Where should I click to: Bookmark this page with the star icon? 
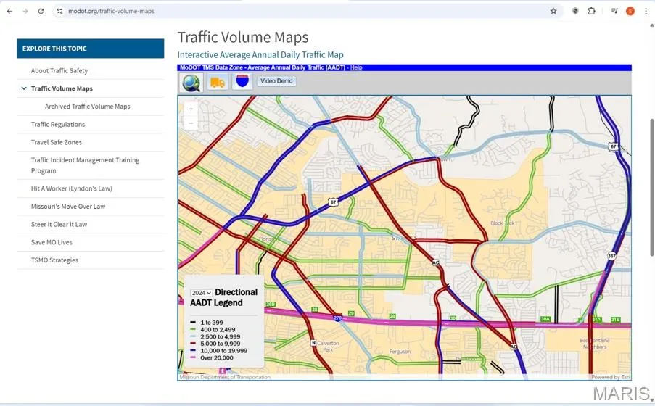[553, 12]
